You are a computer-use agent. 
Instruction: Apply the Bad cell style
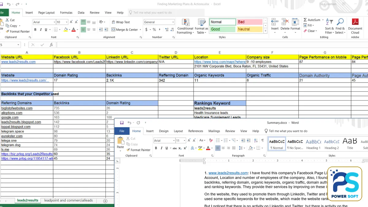point(250,22)
